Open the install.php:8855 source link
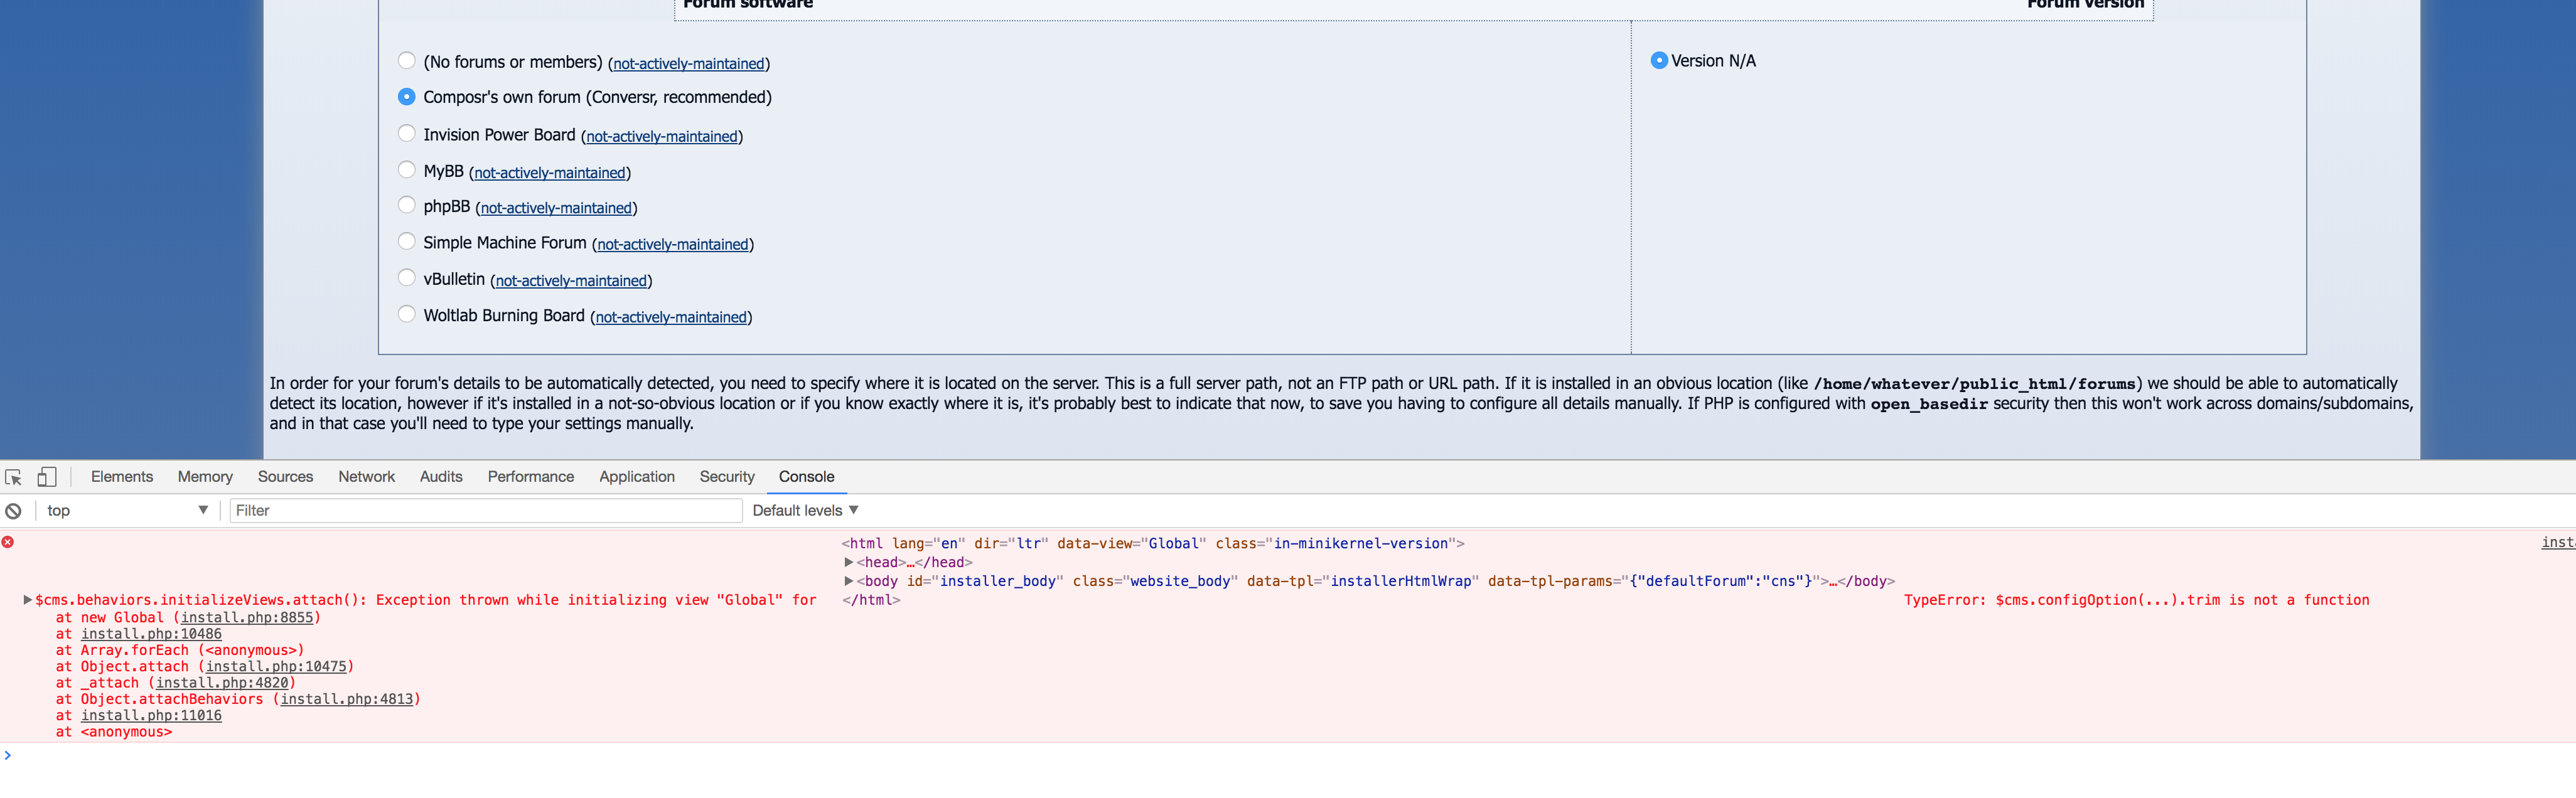The image size is (2576, 798). tap(247, 618)
